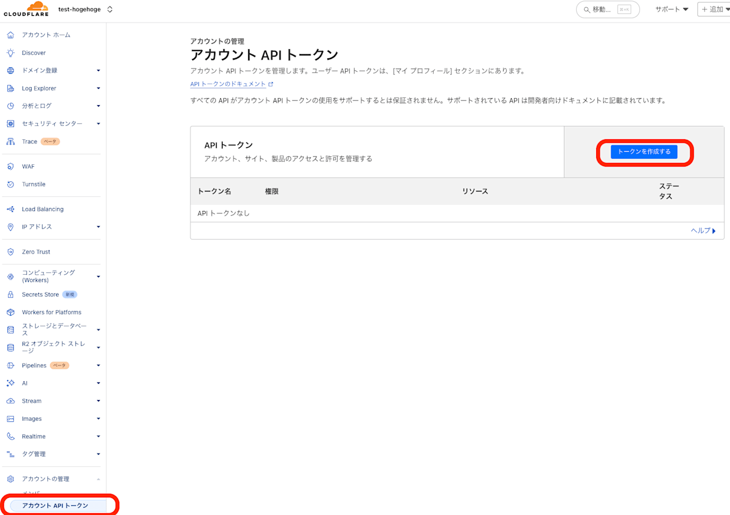This screenshot has height=515, width=730.
Task: Click the ベータ badge next to Pipelines
Action: point(59,365)
